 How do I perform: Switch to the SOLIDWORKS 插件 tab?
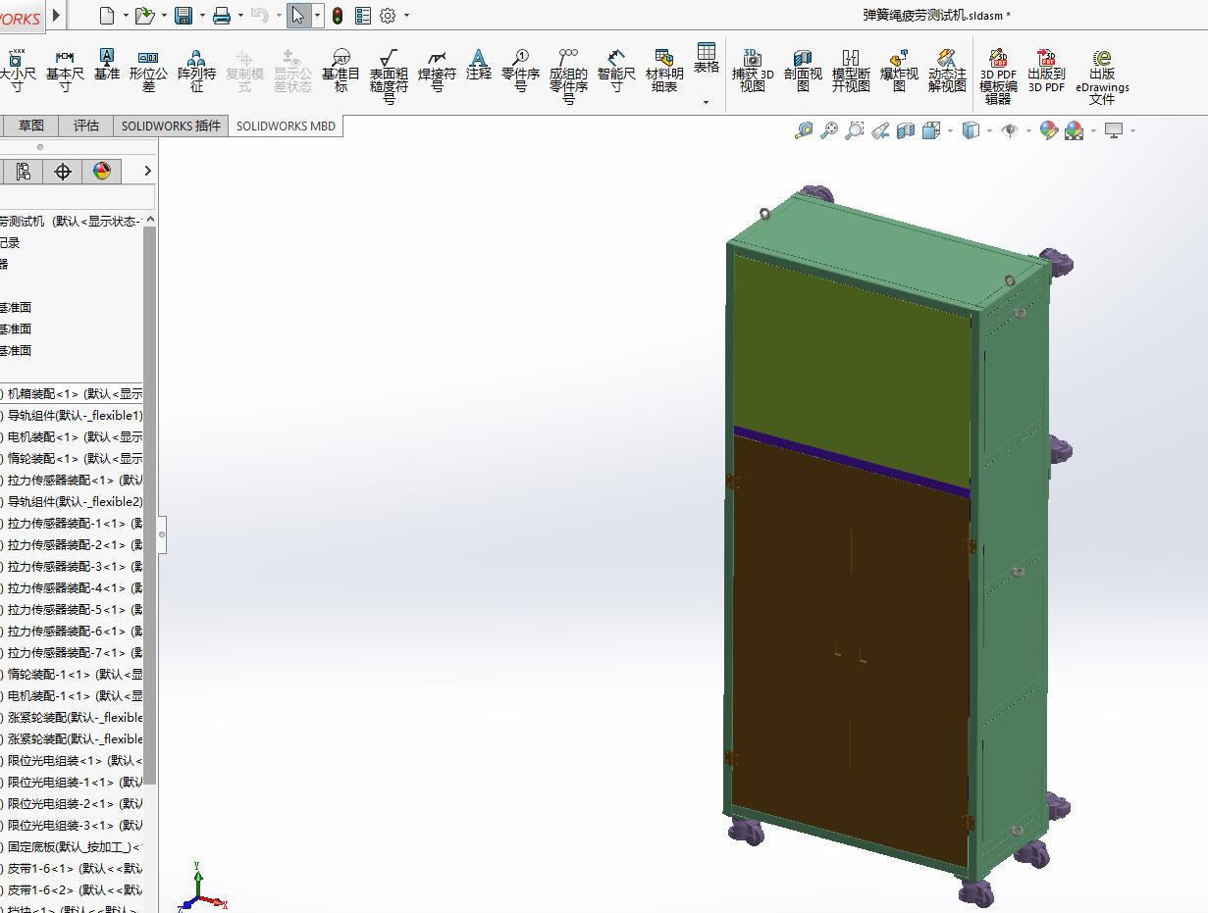171,126
